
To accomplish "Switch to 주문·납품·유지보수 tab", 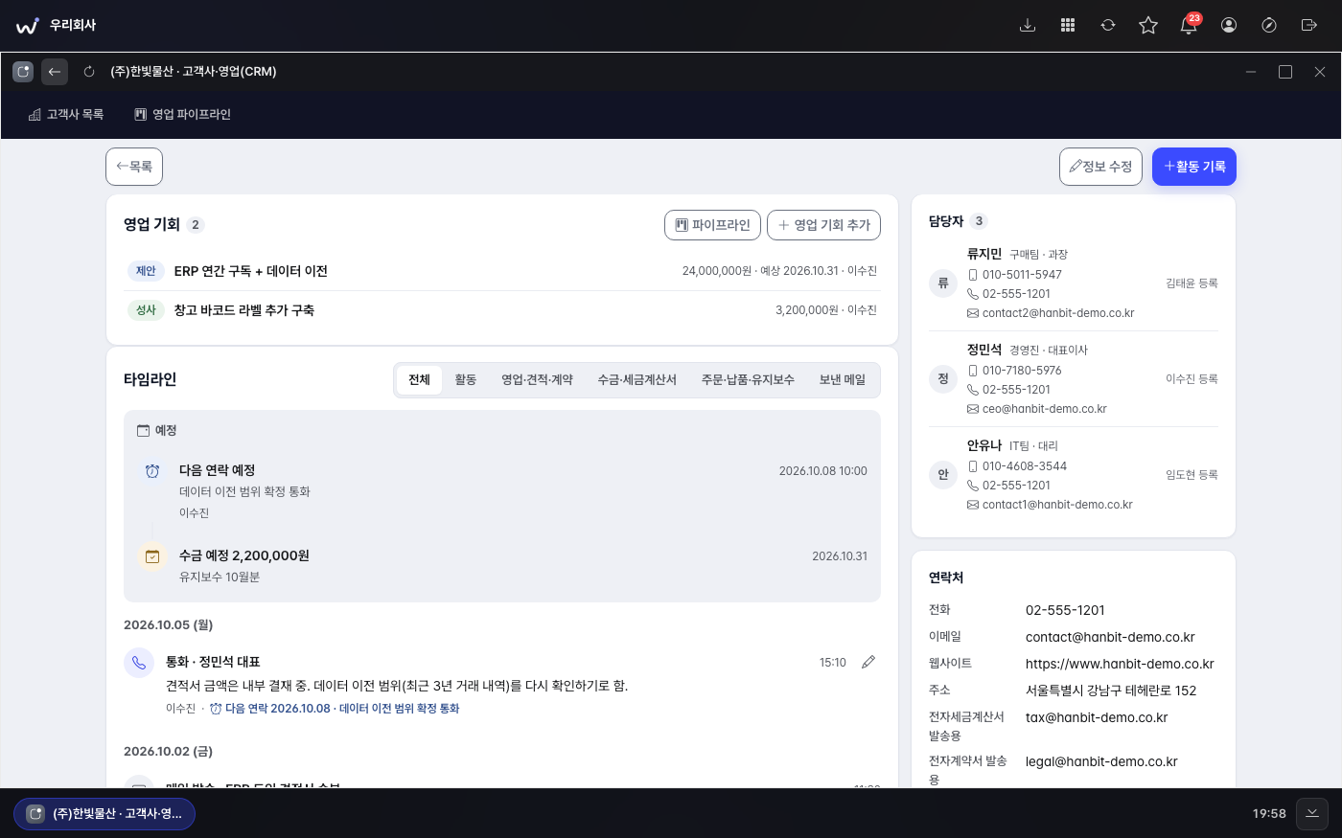I will (x=748, y=380).
